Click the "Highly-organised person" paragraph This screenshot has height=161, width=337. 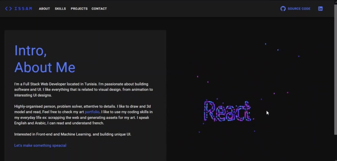coord(84,115)
